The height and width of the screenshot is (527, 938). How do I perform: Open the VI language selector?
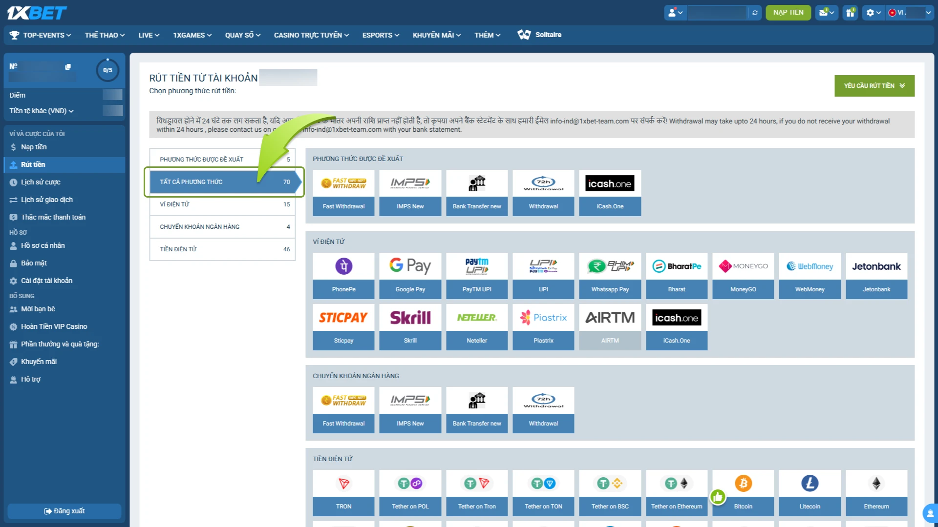pyautogui.click(x=910, y=13)
